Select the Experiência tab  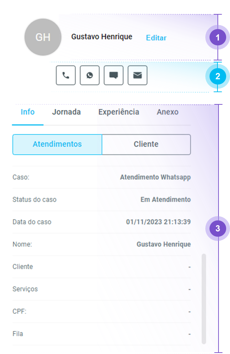(119, 112)
